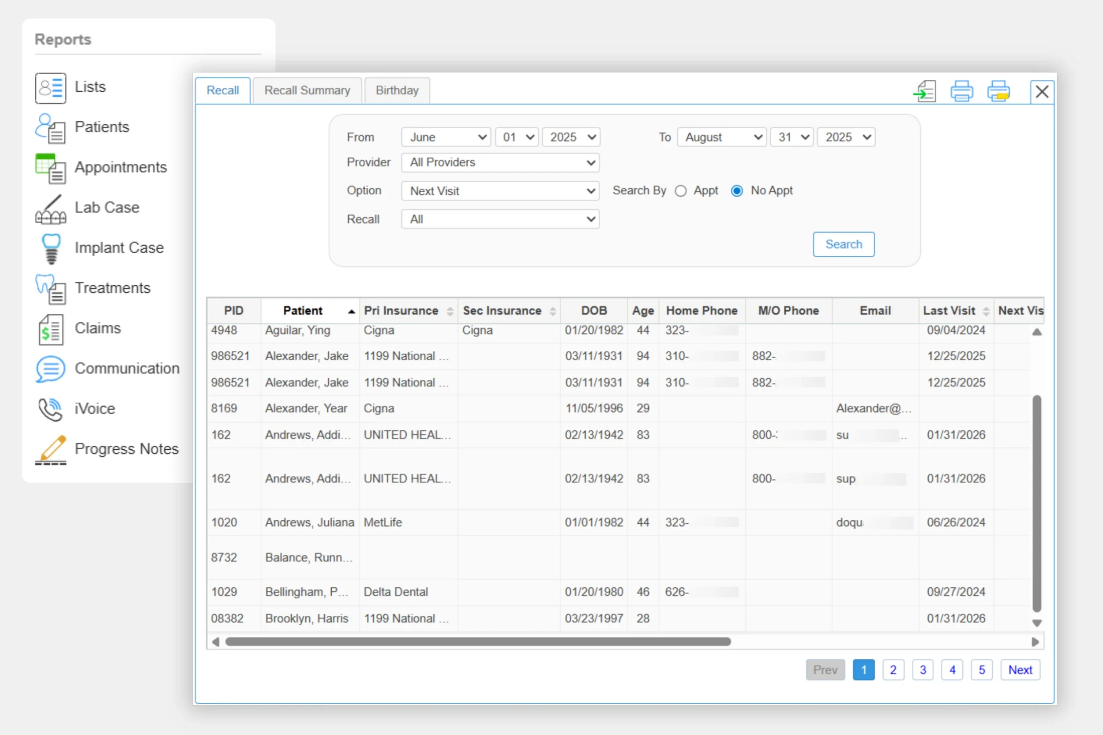Open the iVoice phone icon
1103x735 pixels.
pos(50,409)
